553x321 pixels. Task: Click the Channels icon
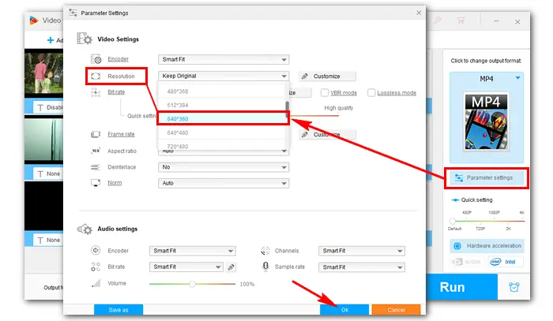coord(265,251)
